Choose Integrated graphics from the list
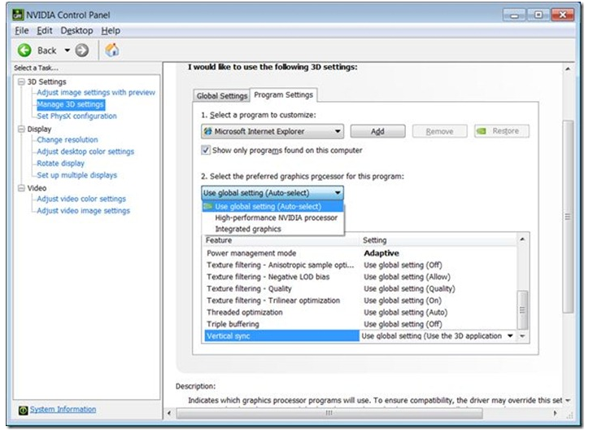 coord(248,229)
